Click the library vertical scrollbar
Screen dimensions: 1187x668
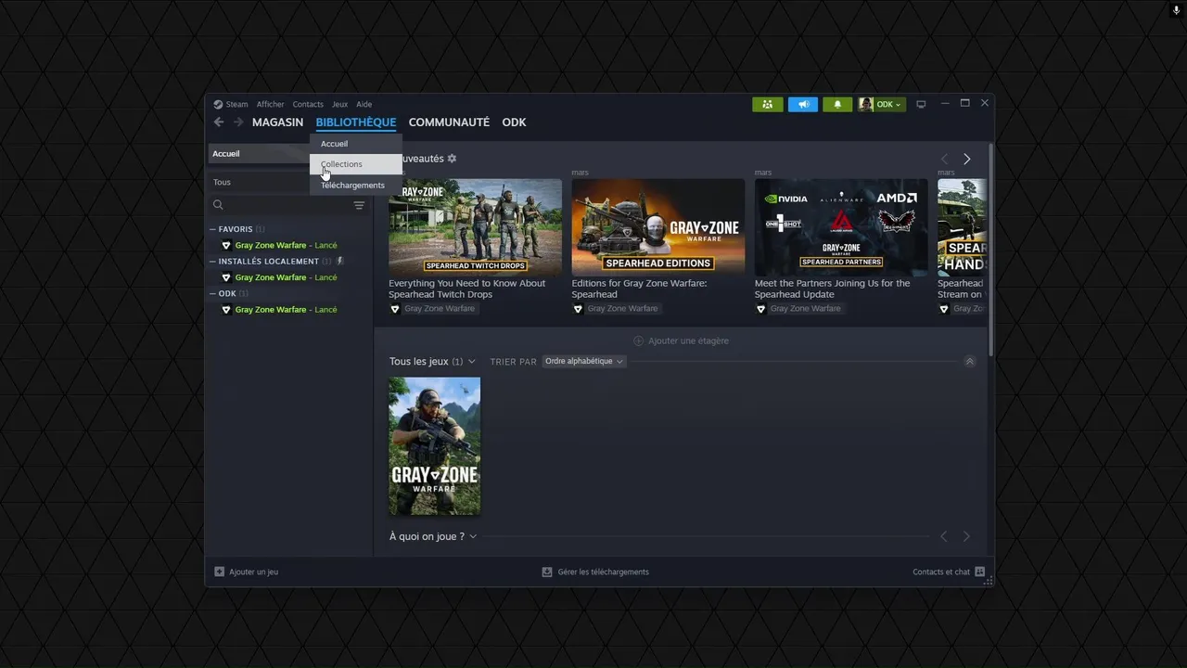pyautogui.click(x=990, y=249)
